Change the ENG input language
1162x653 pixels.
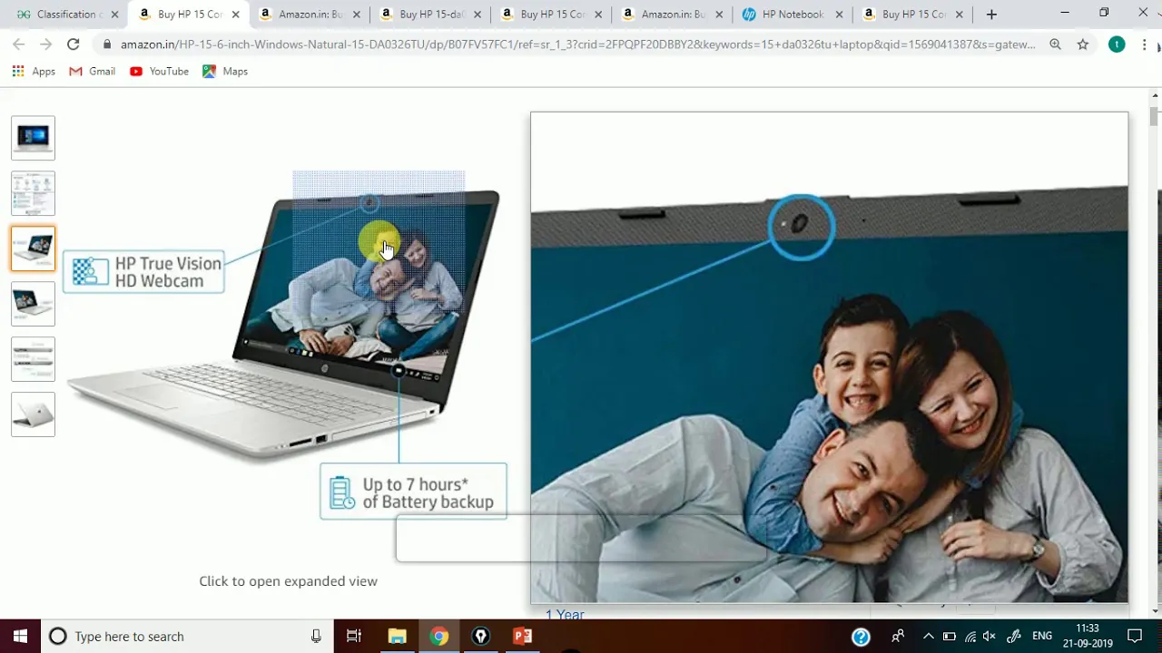click(x=1042, y=636)
